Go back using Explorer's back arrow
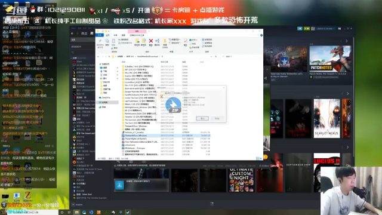This screenshot has height=215, width=382. pos(98,57)
